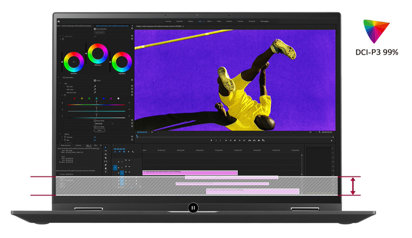Click the Midtones color wheel
Viewport: 412px width, 238px height.
click(98, 54)
